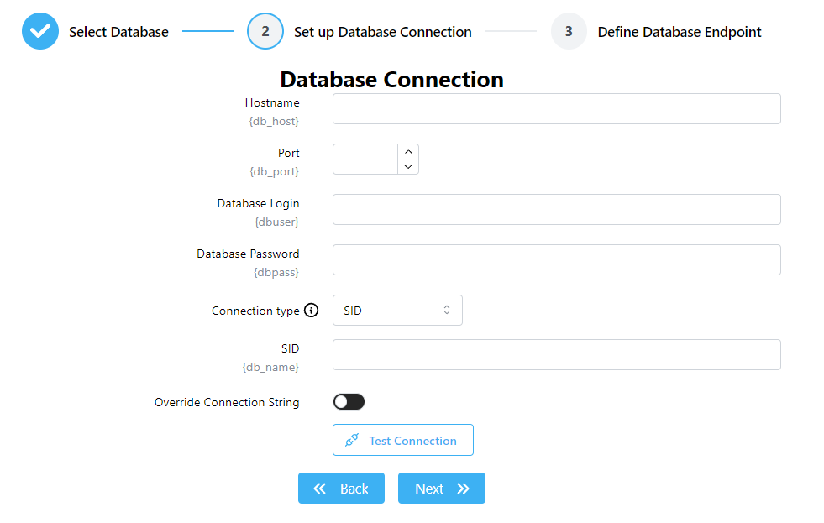Select the Set up Database Connection step

[382, 32]
